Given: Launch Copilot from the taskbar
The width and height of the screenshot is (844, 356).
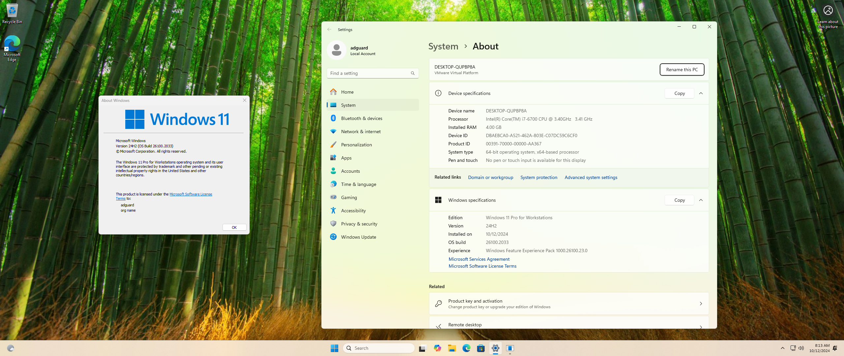Looking at the screenshot, I should pyautogui.click(x=437, y=348).
